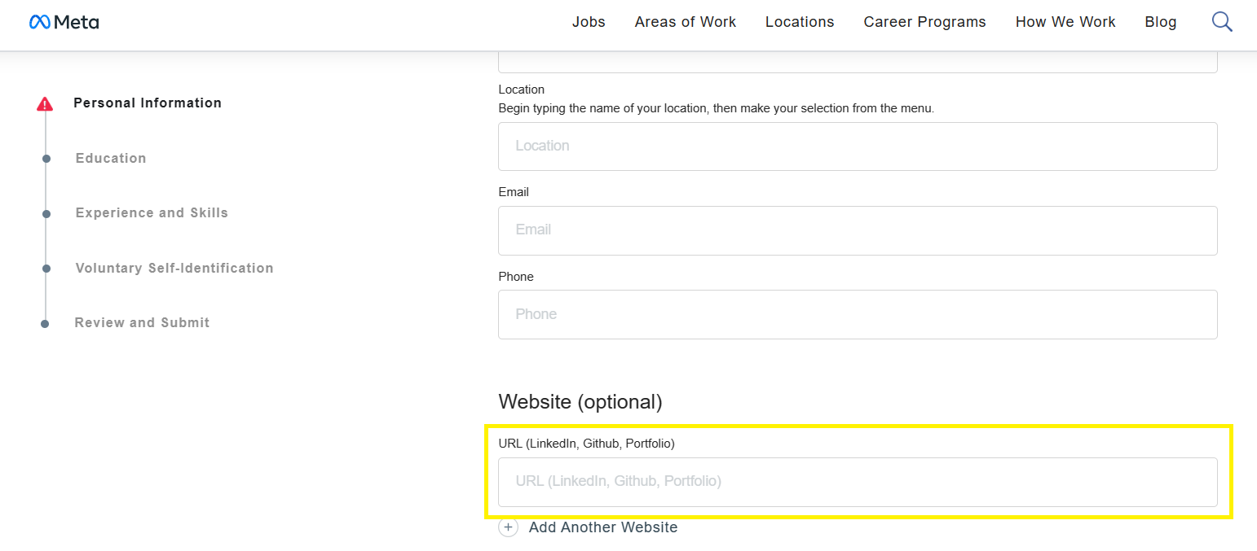Click the plus circle icon

(x=509, y=527)
